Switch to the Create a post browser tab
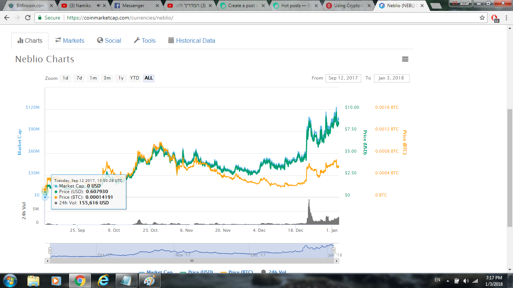 (x=241, y=6)
